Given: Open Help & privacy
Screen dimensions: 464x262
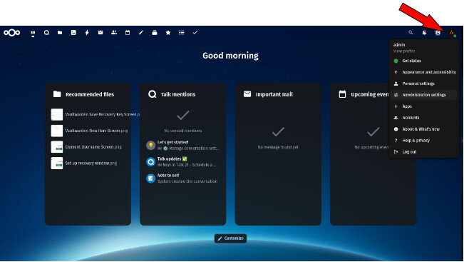Looking at the screenshot, I should coord(424,140).
